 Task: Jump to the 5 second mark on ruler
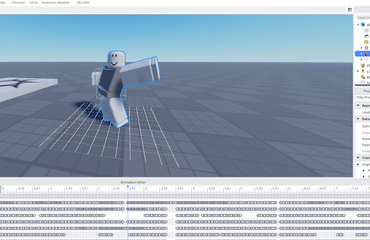(242, 188)
